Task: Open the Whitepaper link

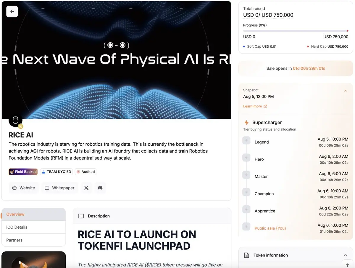Action: (x=59, y=188)
